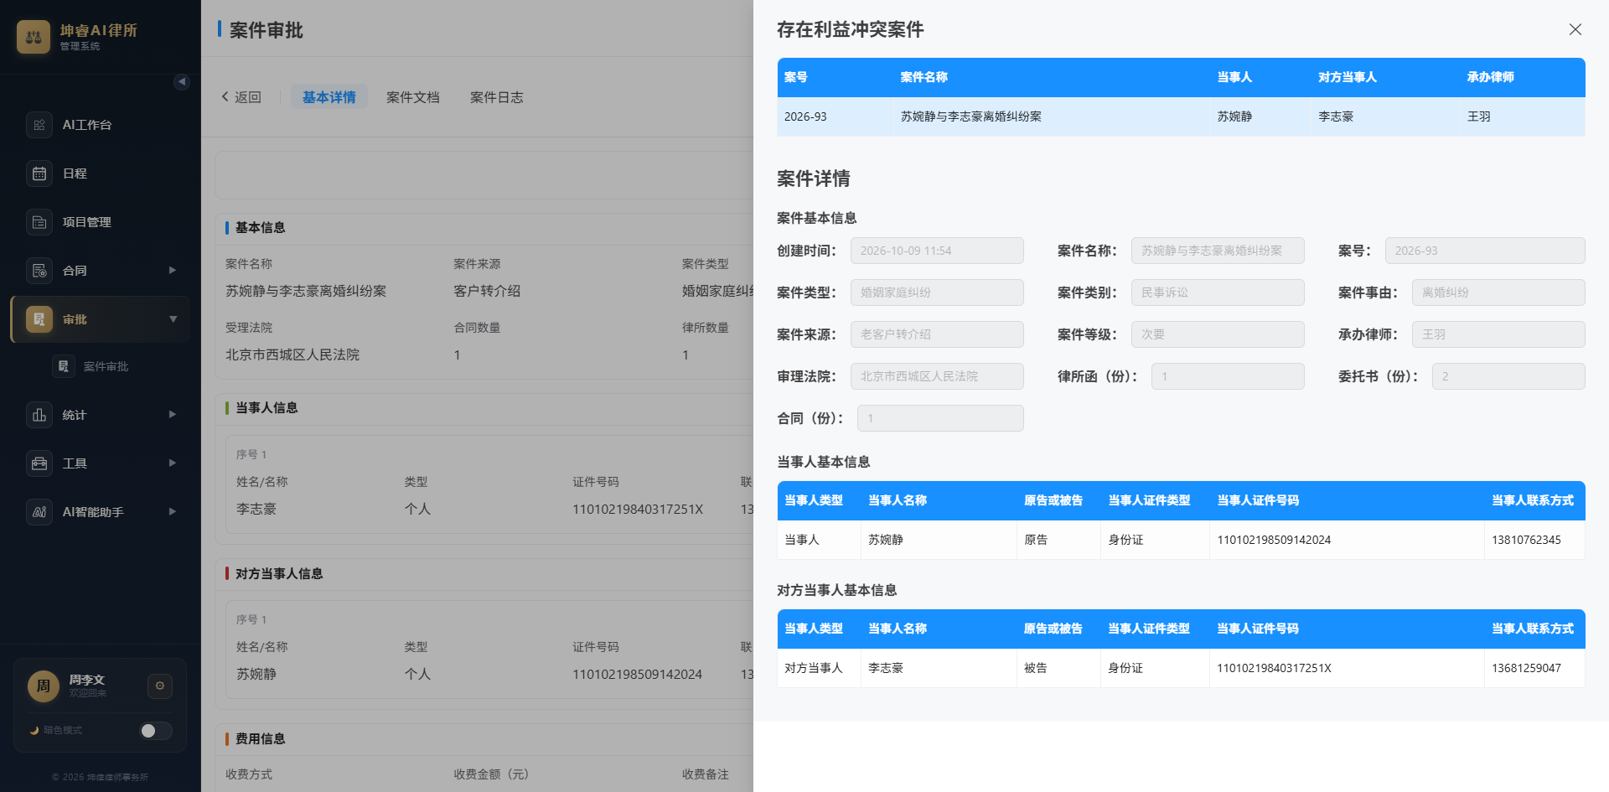1609x792 pixels.
Task: Click phone number 13681259047
Action: [1526, 668]
